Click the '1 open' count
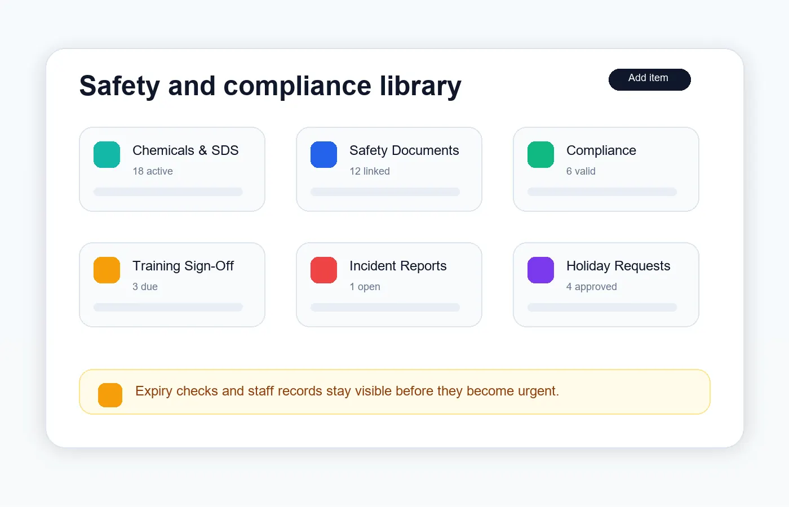The height and width of the screenshot is (507, 789). [x=365, y=287]
